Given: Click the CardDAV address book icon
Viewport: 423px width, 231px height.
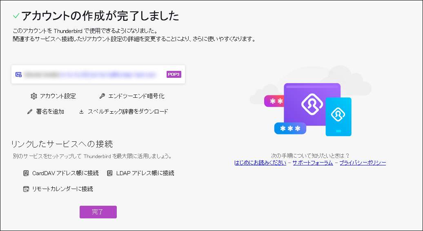Looking at the screenshot, I should pyautogui.click(x=26, y=173).
